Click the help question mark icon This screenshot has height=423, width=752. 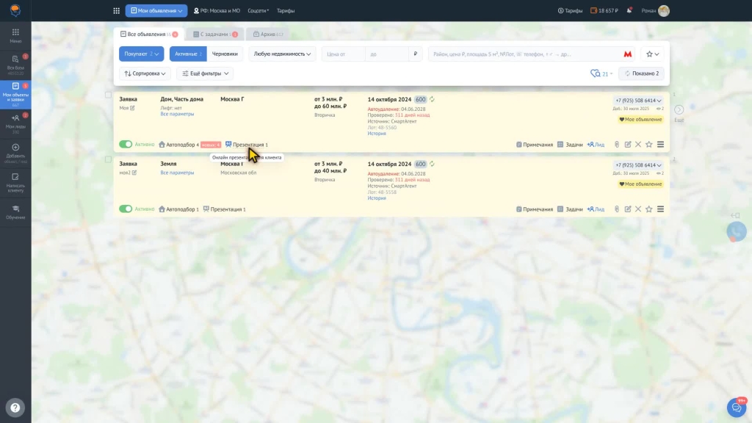coord(15,408)
